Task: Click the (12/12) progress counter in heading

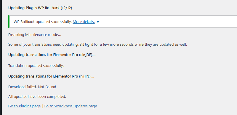Action: point(66,8)
